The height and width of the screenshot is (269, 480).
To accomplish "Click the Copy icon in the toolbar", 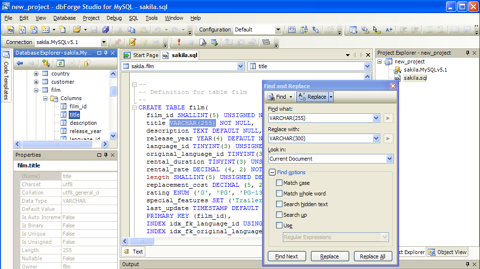I will (x=131, y=30).
